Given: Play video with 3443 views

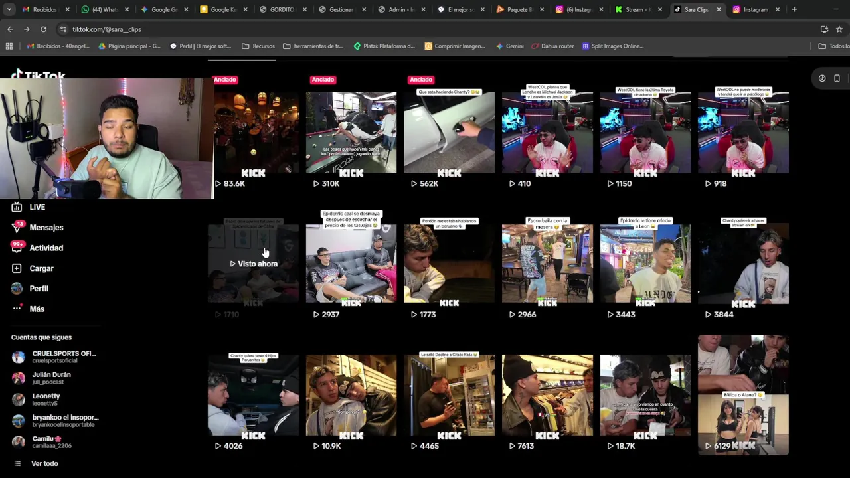Looking at the screenshot, I should (645, 264).
